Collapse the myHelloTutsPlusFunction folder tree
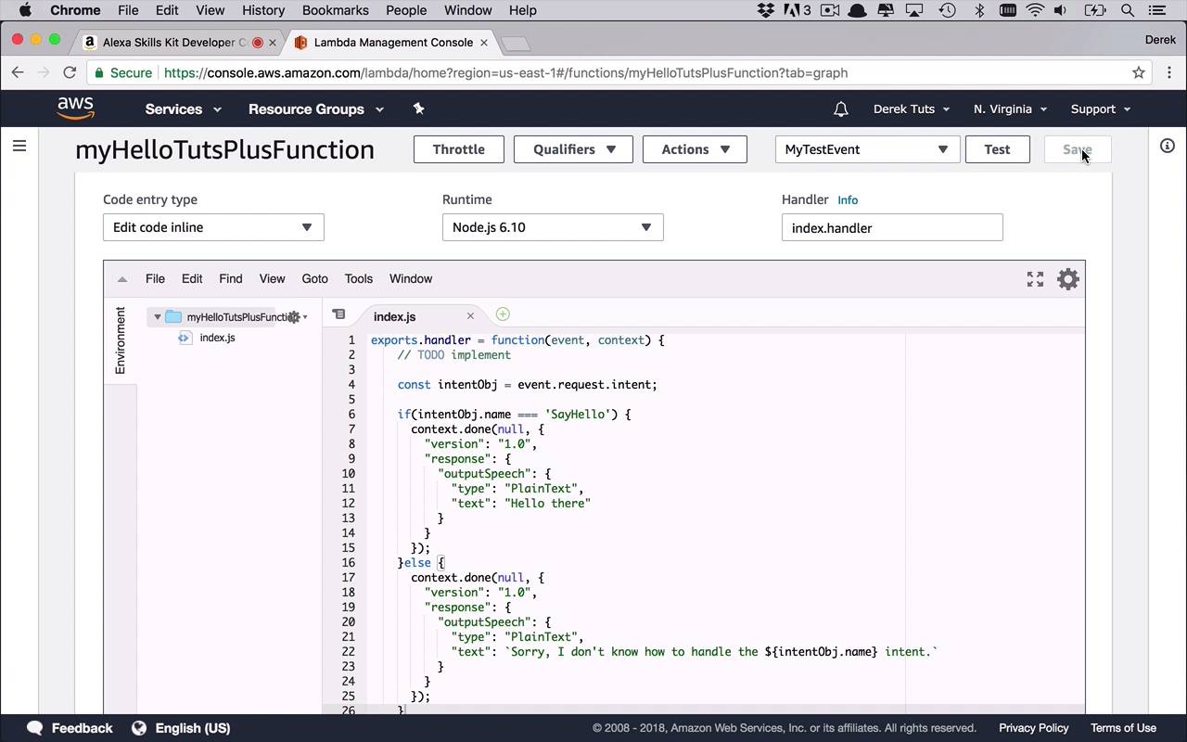 click(x=158, y=317)
